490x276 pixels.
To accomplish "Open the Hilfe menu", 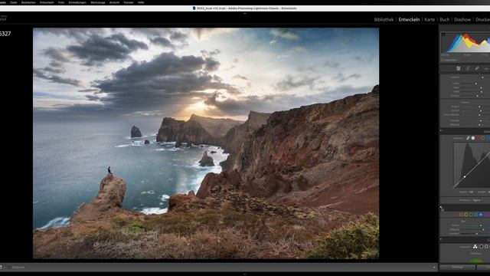I will tap(141, 2).
